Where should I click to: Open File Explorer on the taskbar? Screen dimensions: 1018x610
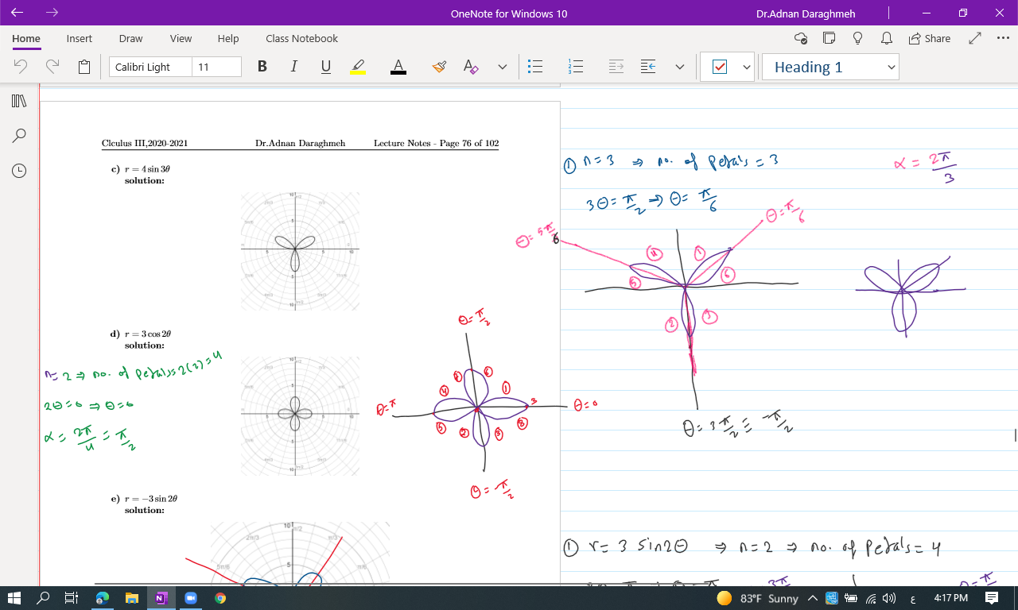pyautogui.click(x=131, y=597)
